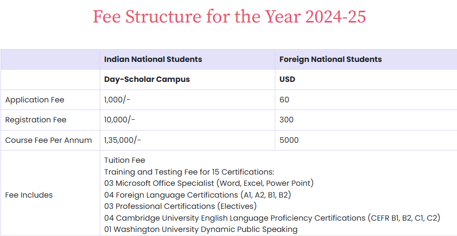Select the Application Fee row label

(35, 100)
